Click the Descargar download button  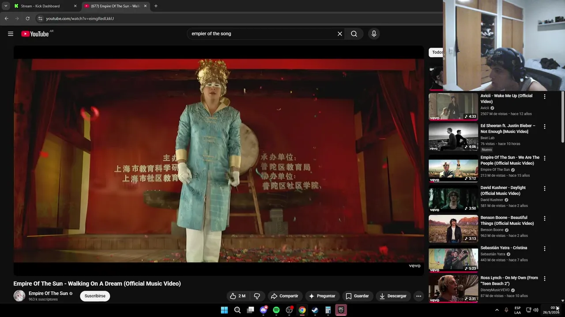point(393,296)
